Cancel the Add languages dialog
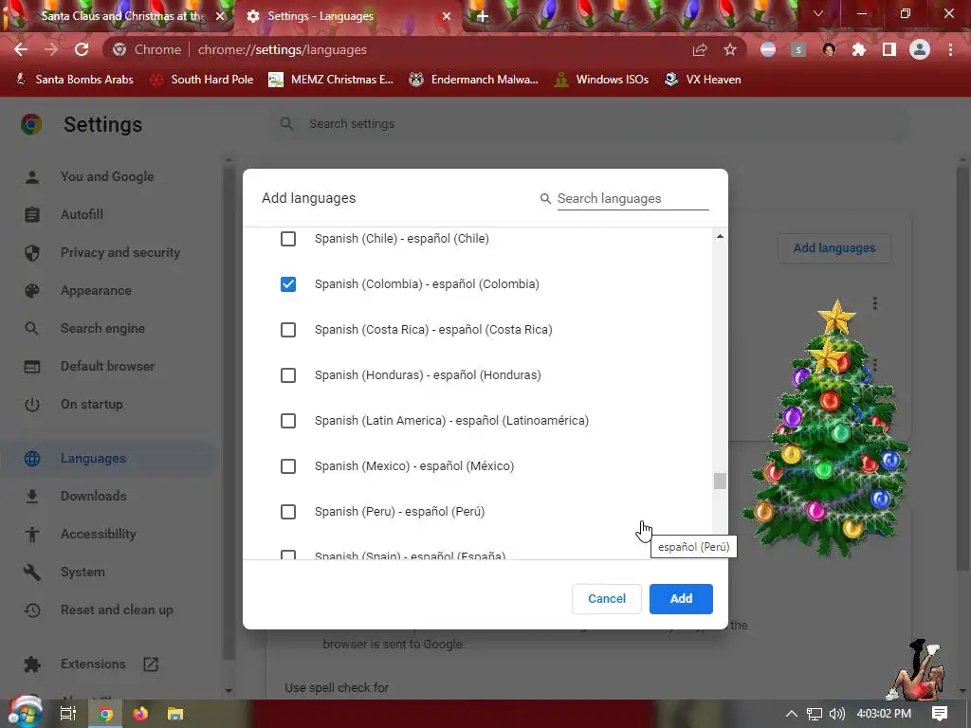This screenshot has width=971, height=728. pos(606,599)
